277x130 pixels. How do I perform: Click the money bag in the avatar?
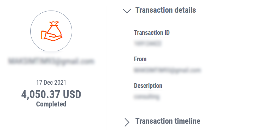[55, 29]
